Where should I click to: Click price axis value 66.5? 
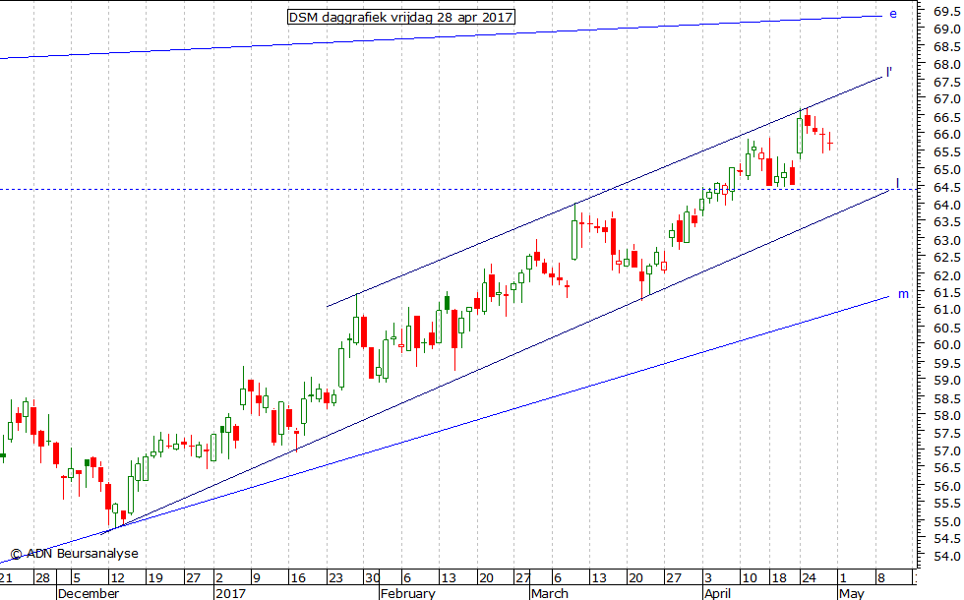pos(947,117)
